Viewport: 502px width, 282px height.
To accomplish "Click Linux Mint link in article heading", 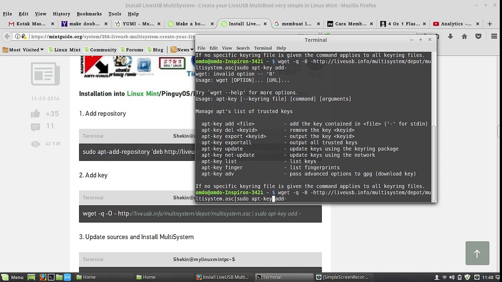I will tap(143, 94).
